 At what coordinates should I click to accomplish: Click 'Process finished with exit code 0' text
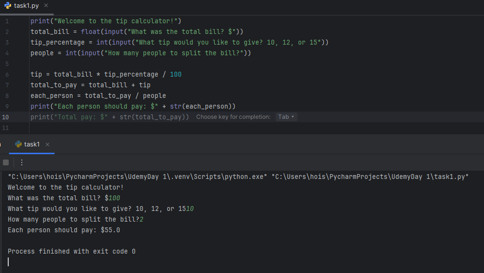71,251
